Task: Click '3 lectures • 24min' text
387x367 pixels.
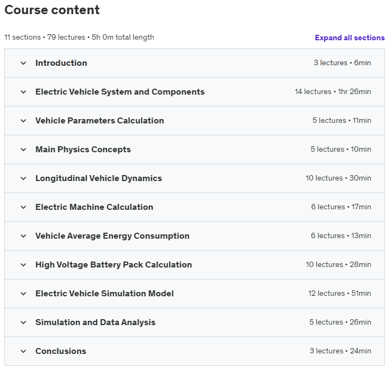Action: pyautogui.click(x=340, y=351)
